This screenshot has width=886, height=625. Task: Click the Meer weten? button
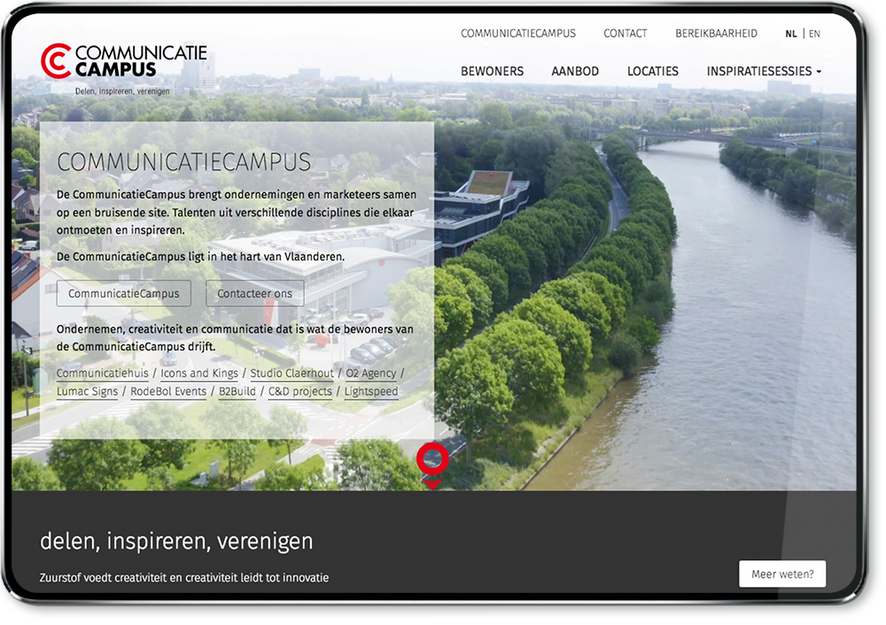coord(782,574)
